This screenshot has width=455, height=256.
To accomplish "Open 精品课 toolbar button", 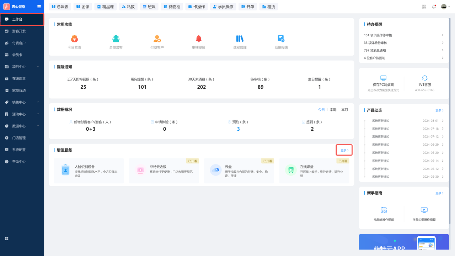I will tap(105, 7).
